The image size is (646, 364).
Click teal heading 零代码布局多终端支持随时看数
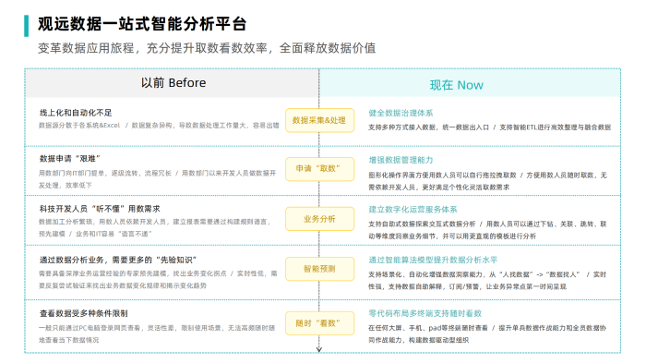[425, 314]
